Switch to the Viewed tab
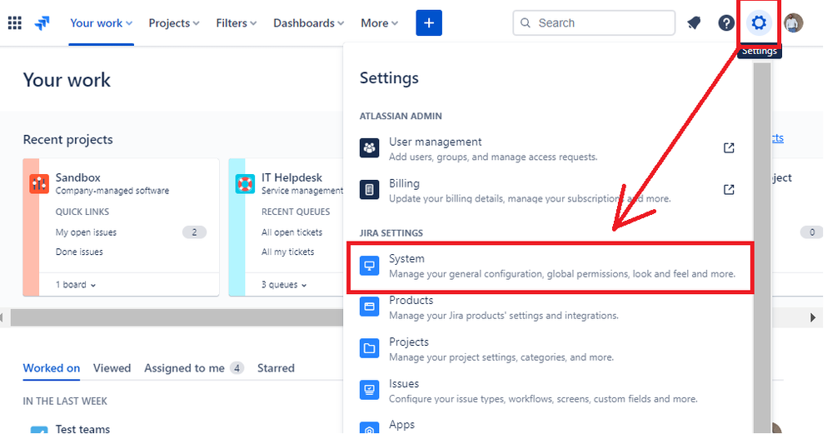Image resolution: width=832 pixels, height=434 pixels. (112, 368)
